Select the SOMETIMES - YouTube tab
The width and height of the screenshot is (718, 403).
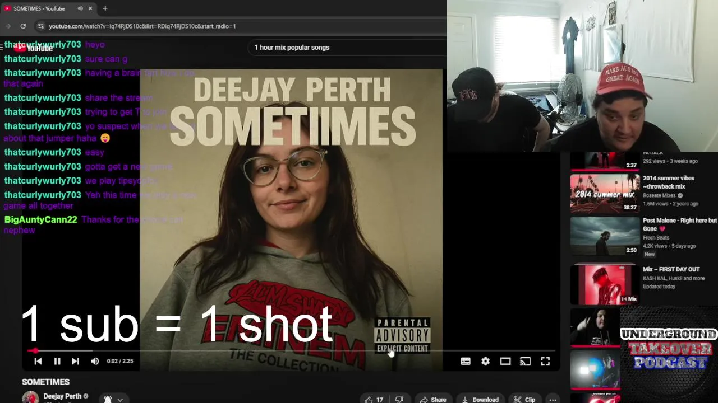click(x=48, y=8)
